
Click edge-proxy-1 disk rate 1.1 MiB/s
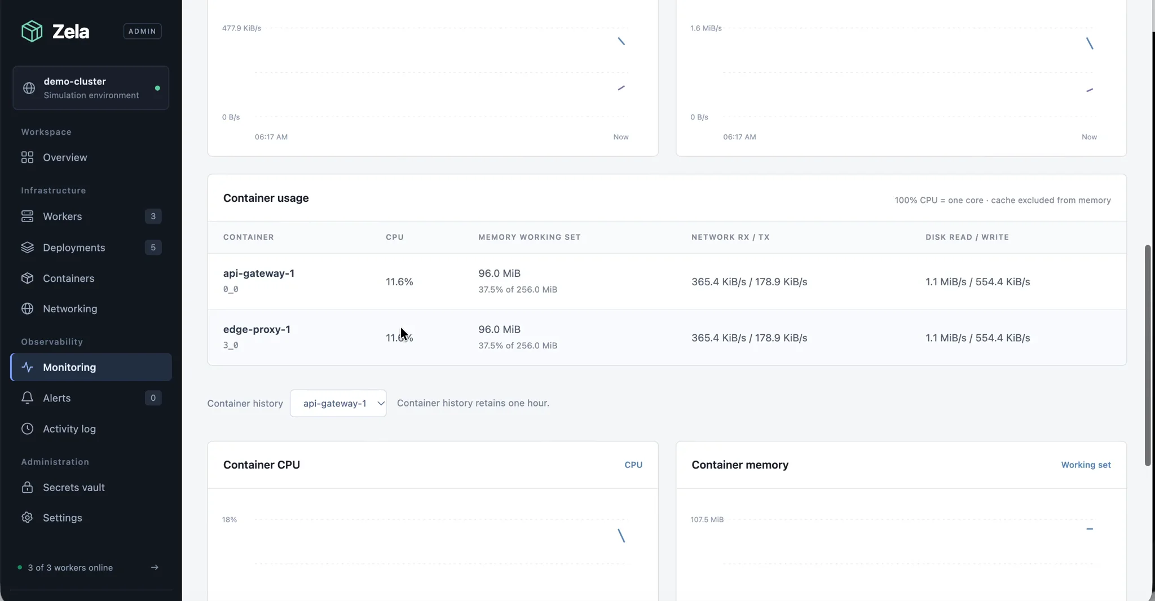[946, 338]
